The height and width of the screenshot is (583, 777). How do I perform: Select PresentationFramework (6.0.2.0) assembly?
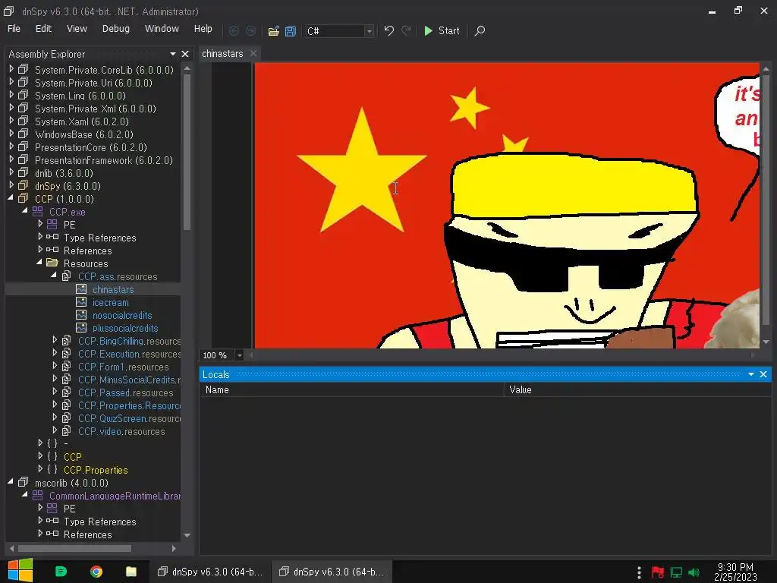[x=103, y=160]
